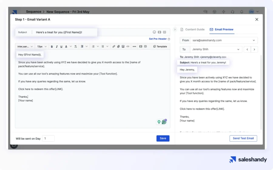Attach a file with the paperclip icon

(118, 47)
